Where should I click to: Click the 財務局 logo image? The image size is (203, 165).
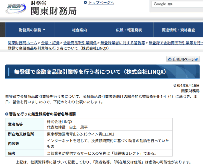tap(16, 8)
